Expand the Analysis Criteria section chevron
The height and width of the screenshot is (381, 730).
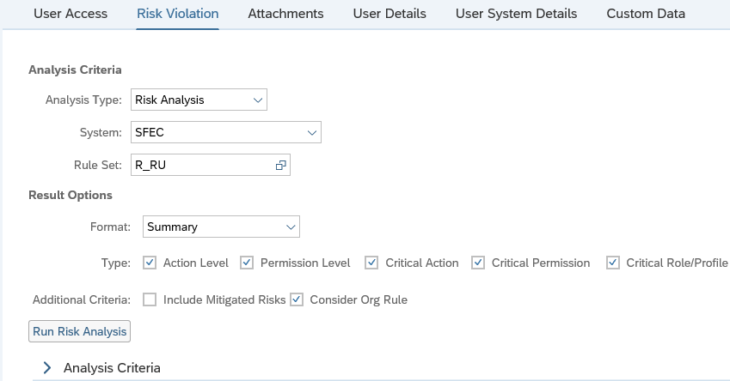[x=47, y=367]
